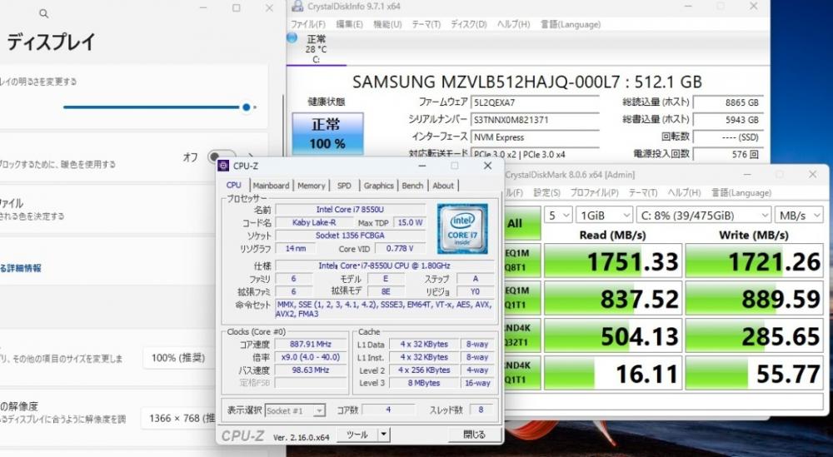Toggle the night light switch set to オフ
This screenshot has height=457, width=833.
pos(222,157)
